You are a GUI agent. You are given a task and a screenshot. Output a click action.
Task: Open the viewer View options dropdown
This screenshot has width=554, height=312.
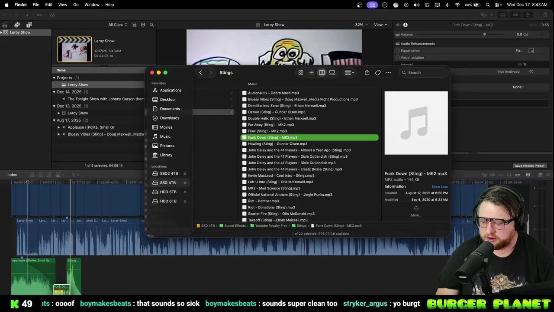(x=380, y=25)
